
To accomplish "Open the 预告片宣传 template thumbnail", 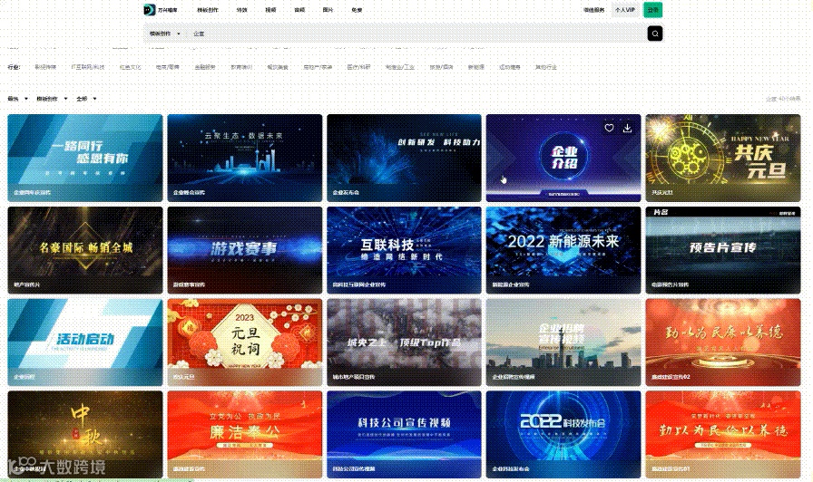I will [x=723, y=250].
